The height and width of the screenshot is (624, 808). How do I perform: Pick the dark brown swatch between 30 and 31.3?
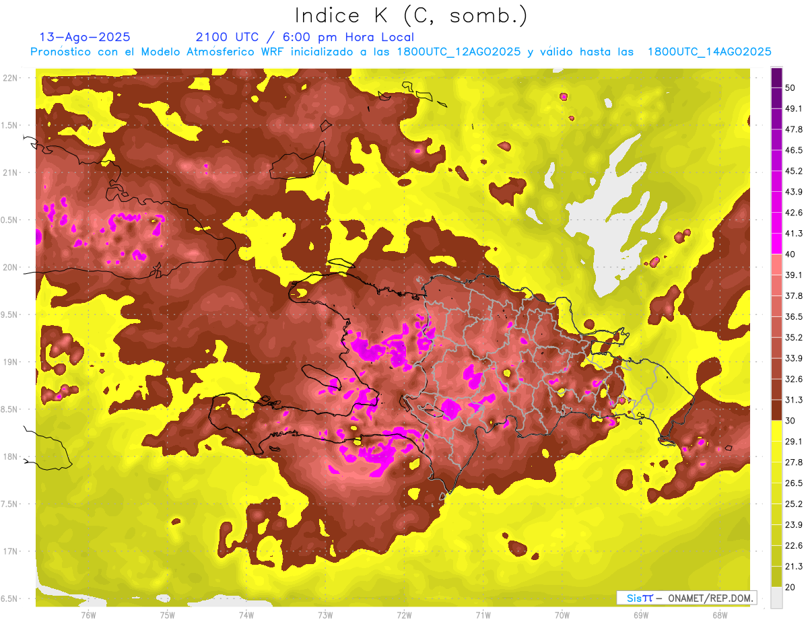pyautogui.click(x=776, y=411)
